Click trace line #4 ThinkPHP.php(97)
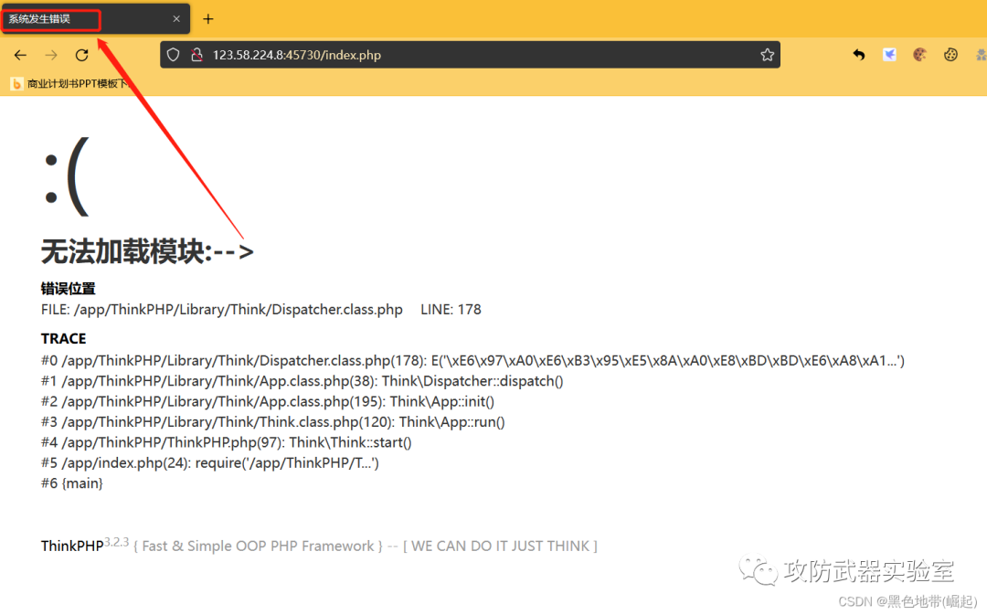Screen dimensions: 987x615 click(x=227, y=442)
